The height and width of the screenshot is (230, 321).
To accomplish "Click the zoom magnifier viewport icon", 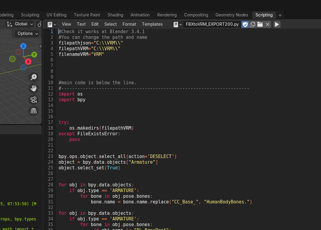I will tap(33, 77).
